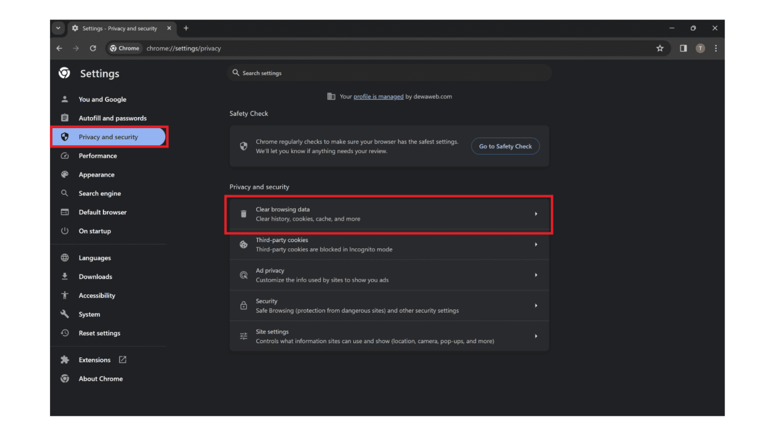Click the profile avatar icon
This screenshot has height=436, width=775.
pyautogui.click(x=700, y=48)
